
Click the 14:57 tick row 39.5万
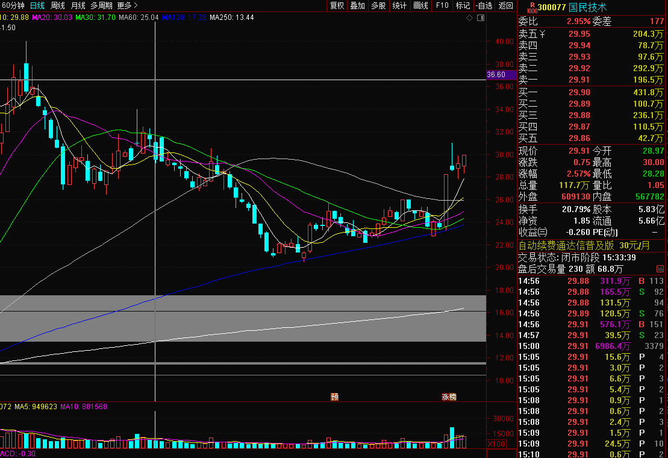point(592,335)
